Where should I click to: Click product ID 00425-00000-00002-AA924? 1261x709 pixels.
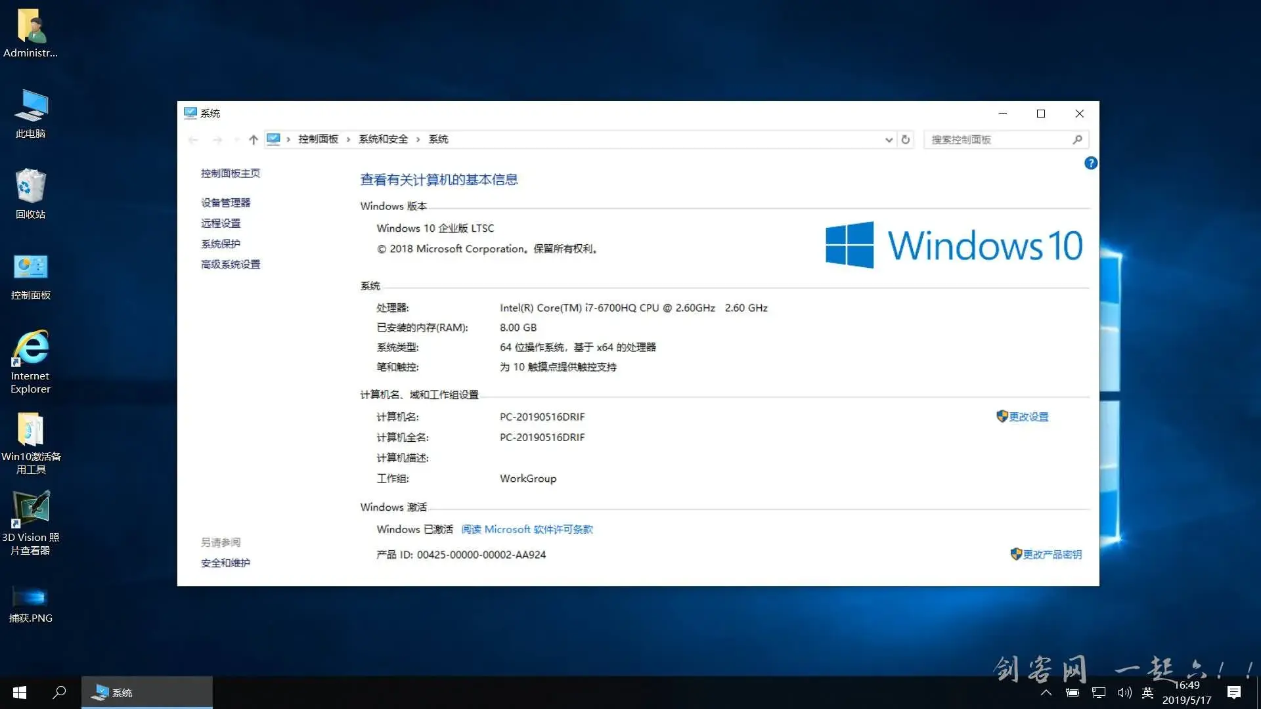(x=481, y=555)
